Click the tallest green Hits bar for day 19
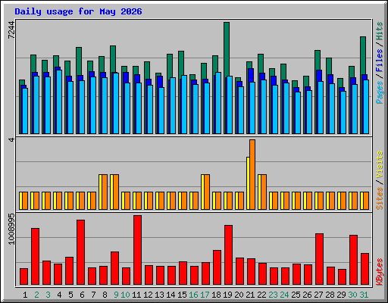 (227, 49)
